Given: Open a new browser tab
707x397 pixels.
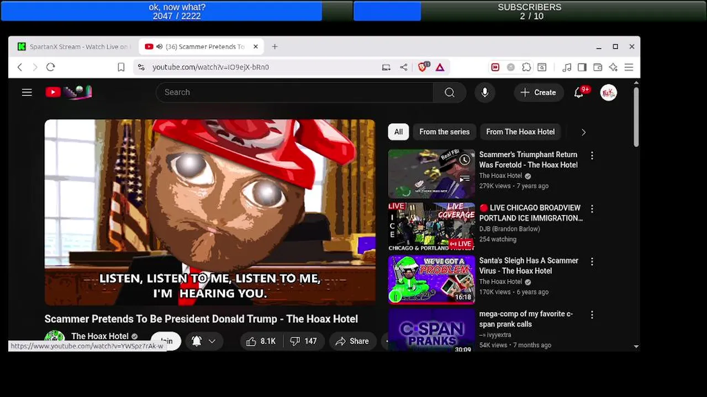Looking at the screenshot, I should [275, 47].
